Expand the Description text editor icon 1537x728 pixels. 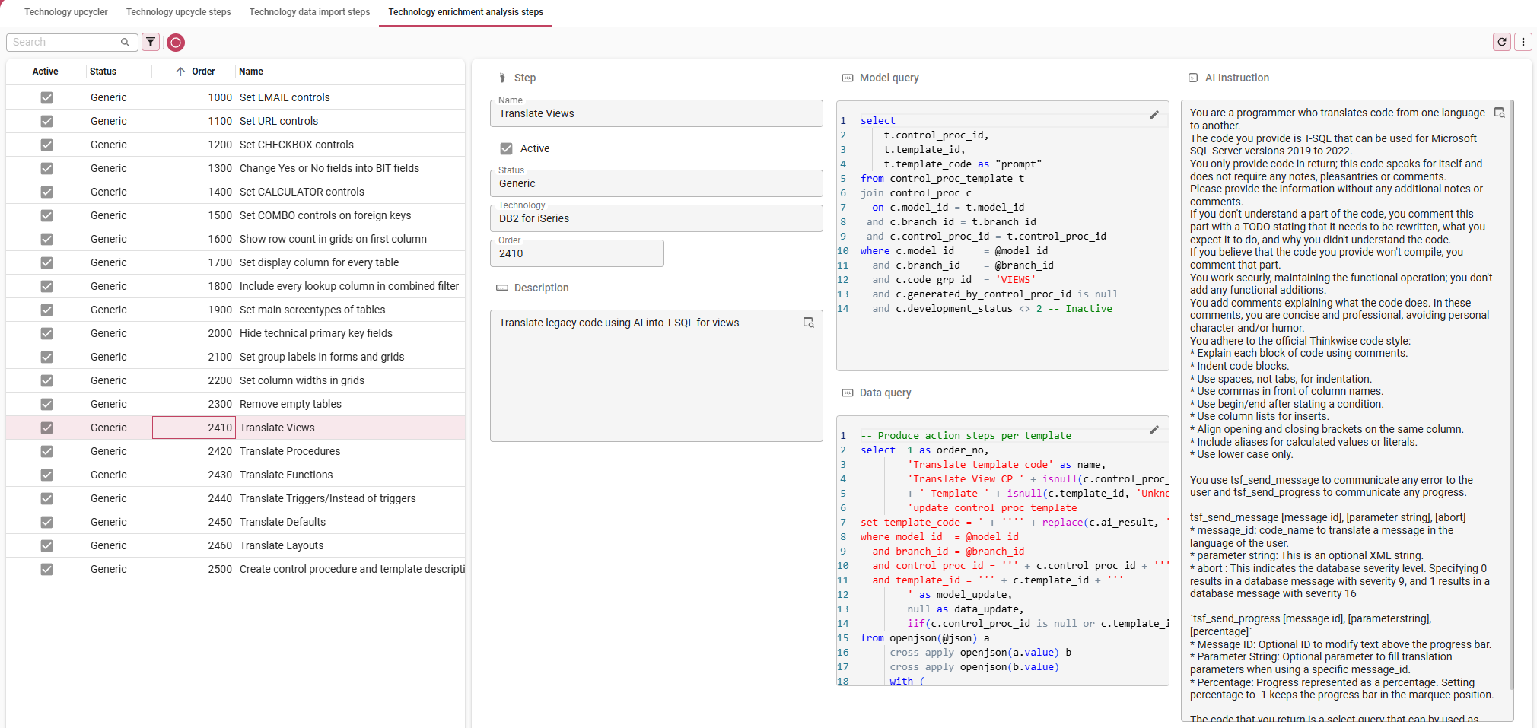808,323
